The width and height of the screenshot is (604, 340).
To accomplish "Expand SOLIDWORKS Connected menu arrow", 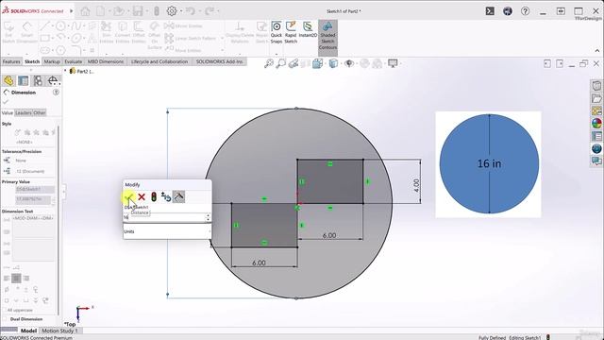I will [x=72, y=11].
